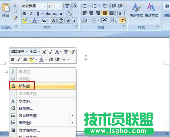This screenshot has width=170, height=137.
Task: Open the mini toolbar font name box
Action: coord(19,52)
